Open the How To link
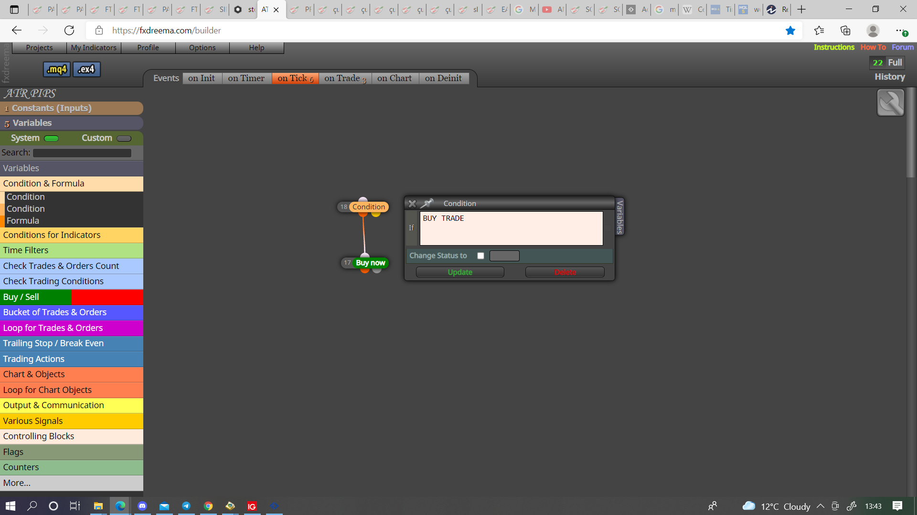 [x=873, y=47]
